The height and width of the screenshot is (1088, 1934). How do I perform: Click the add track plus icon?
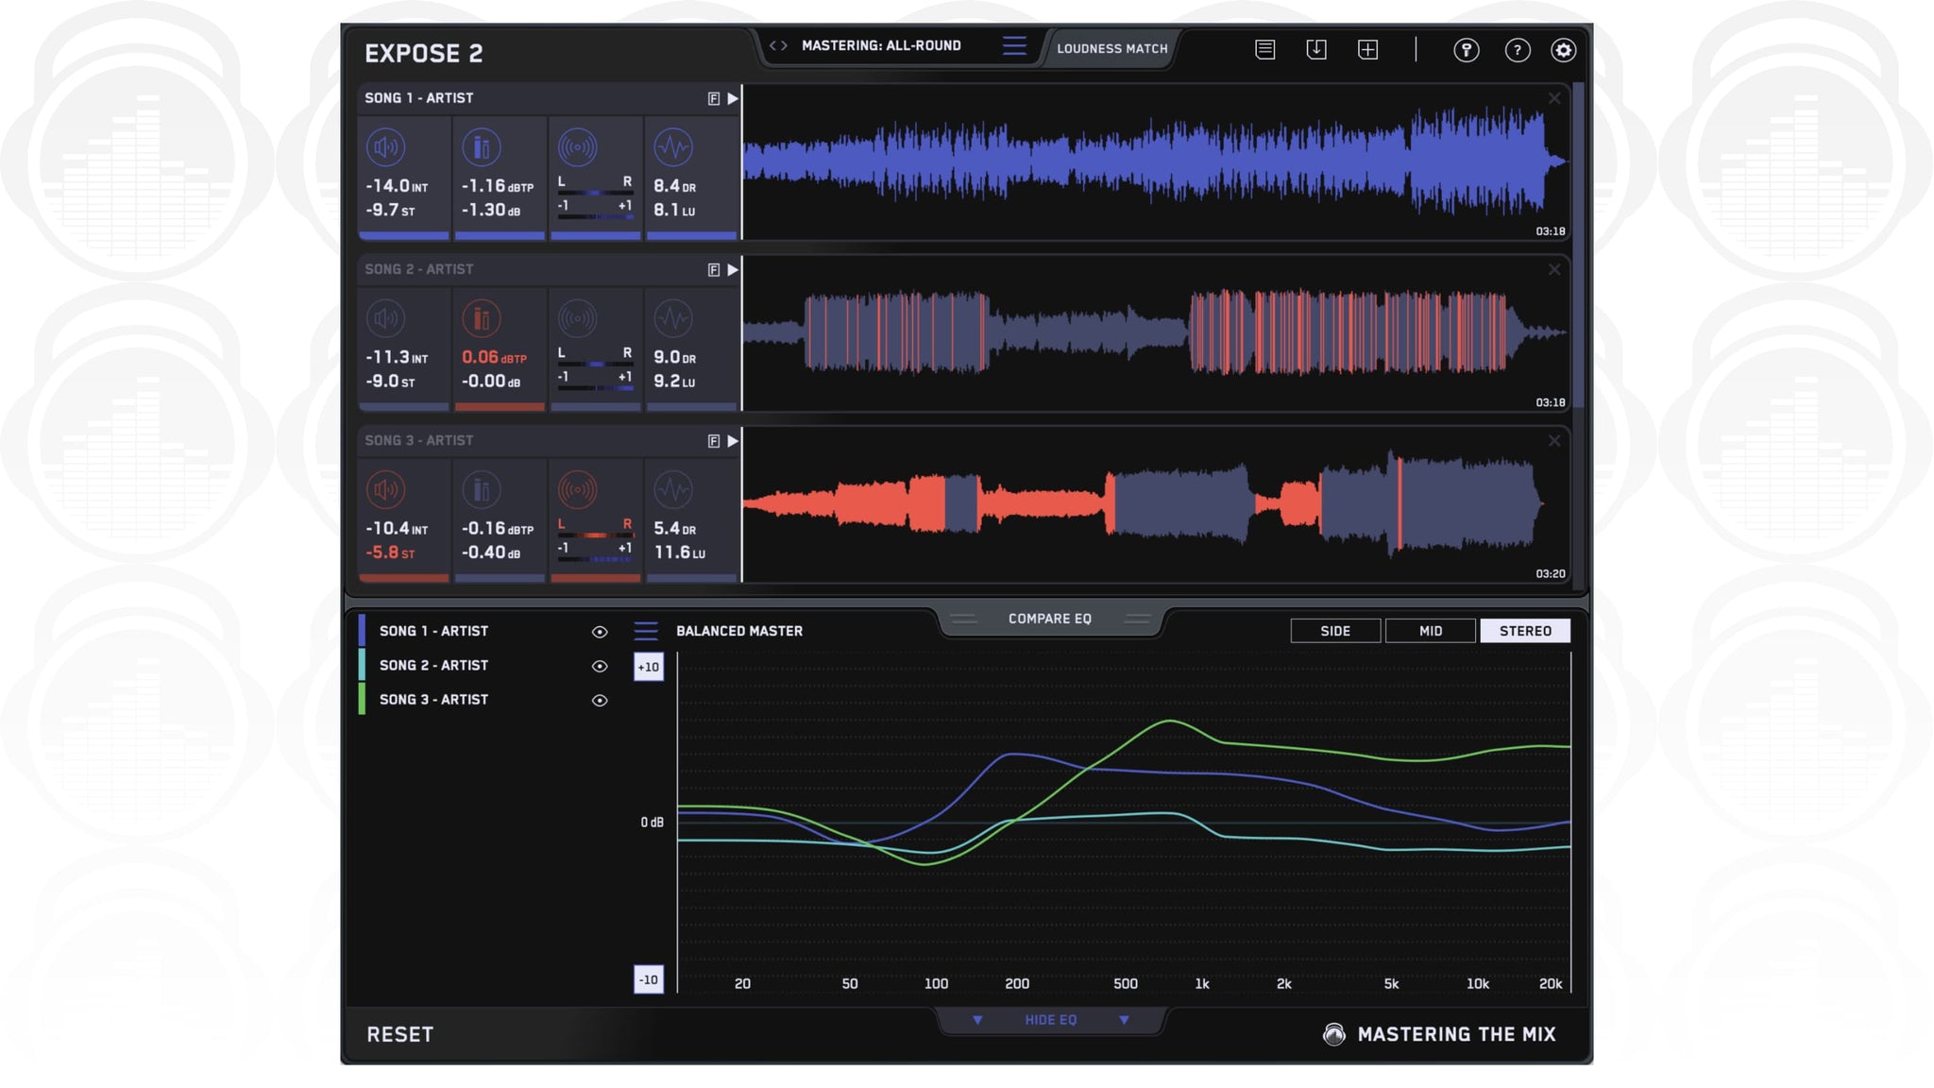coord(1367,49)
